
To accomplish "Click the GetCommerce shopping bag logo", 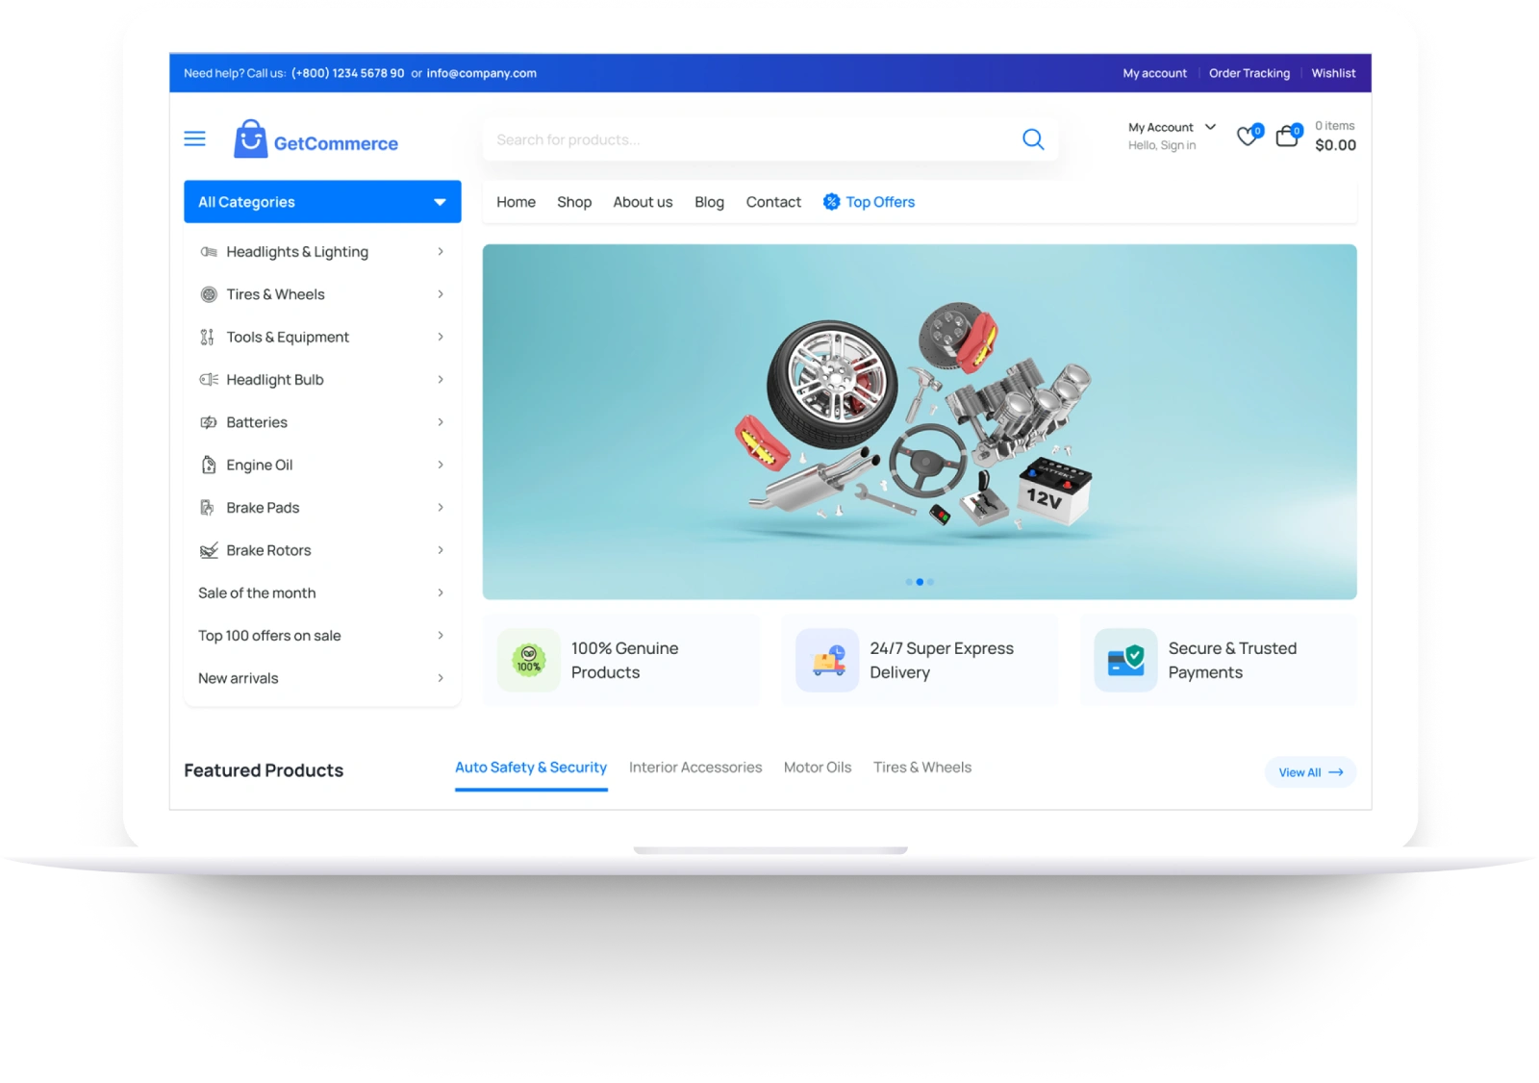I will [250, 140].
